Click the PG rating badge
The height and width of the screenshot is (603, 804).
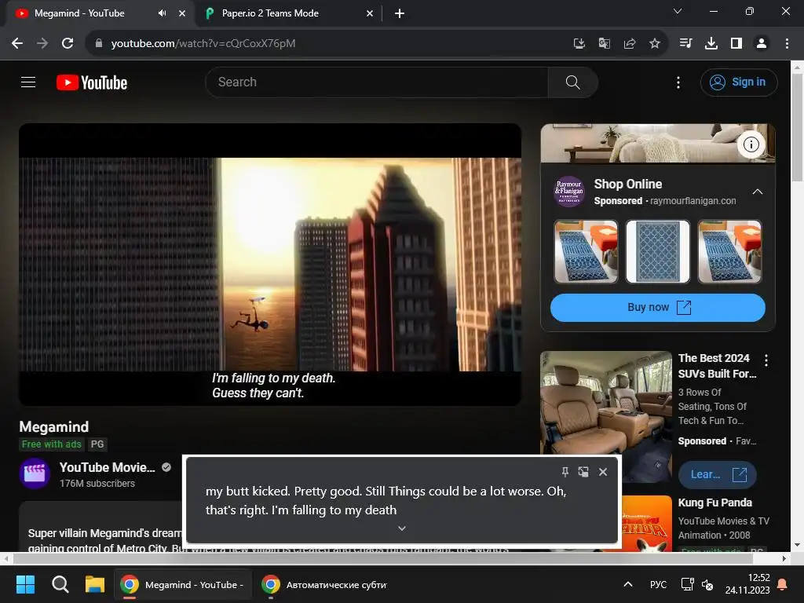pos(97,444)
